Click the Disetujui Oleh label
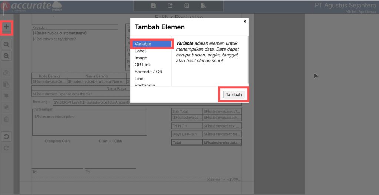The image size is (379, 195). pyautogui.click(x=110, y=141)
